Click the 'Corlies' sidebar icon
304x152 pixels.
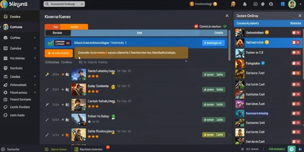coord(6,38)
